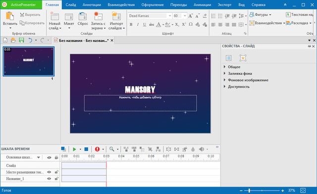
Task: Undo the last action
Action: [x=30, y=40]
